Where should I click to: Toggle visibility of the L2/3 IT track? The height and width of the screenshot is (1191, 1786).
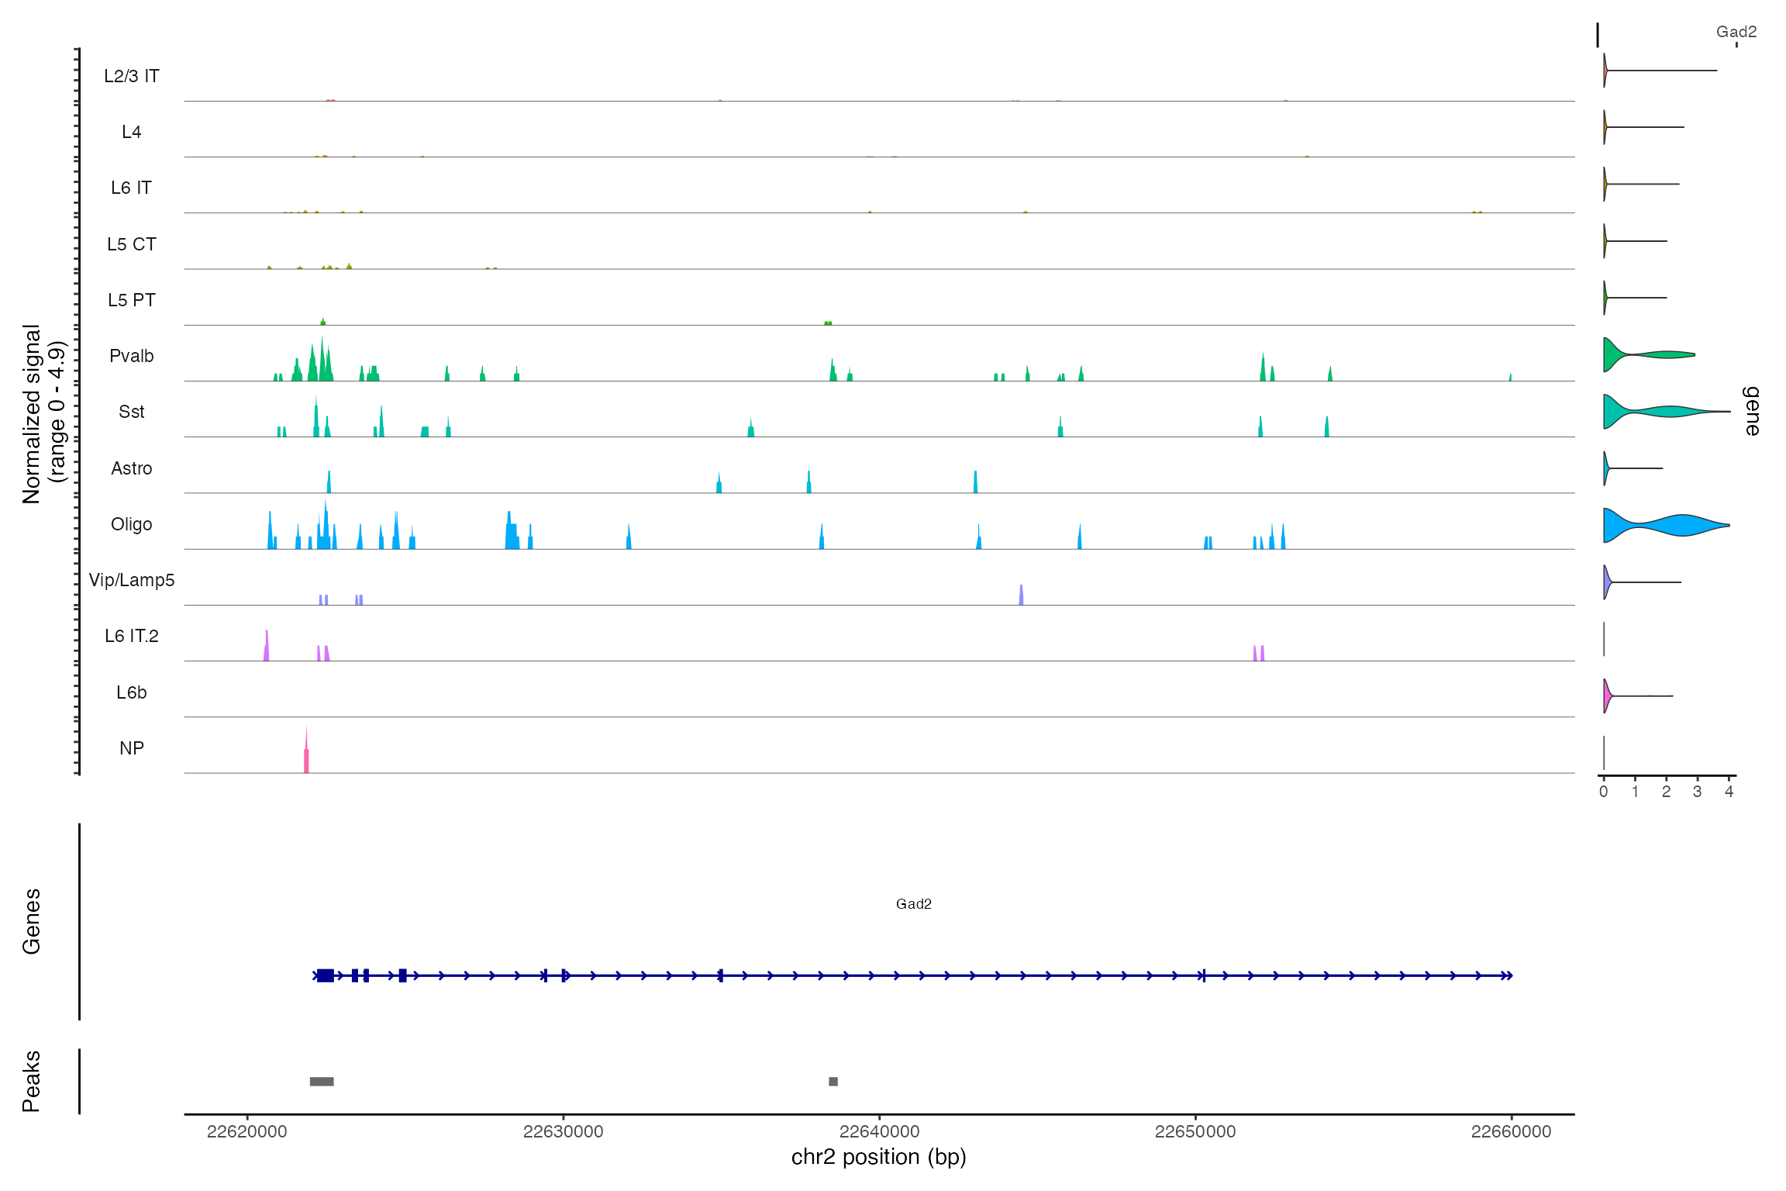pos(130,76)
